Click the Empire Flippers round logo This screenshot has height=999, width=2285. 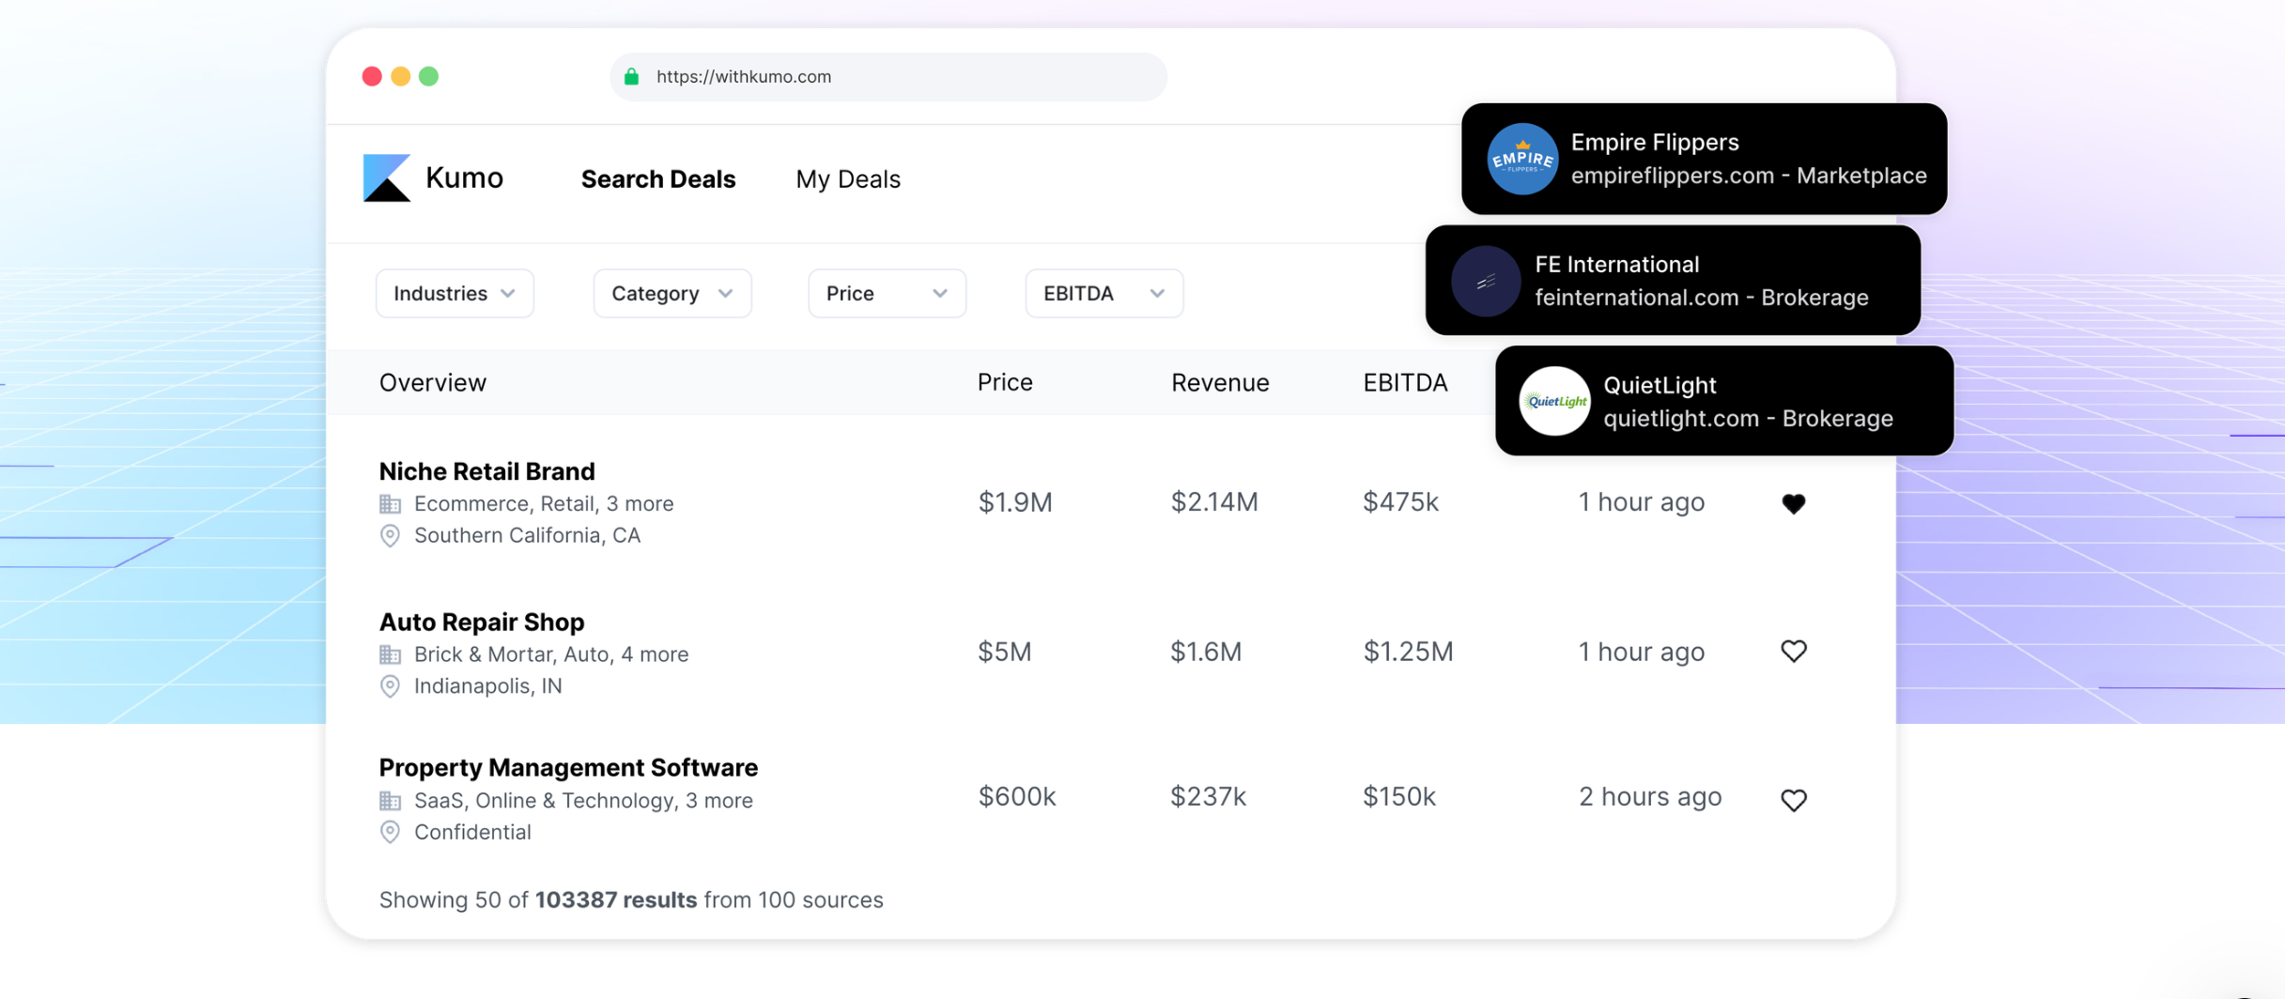pos(1522,159)
